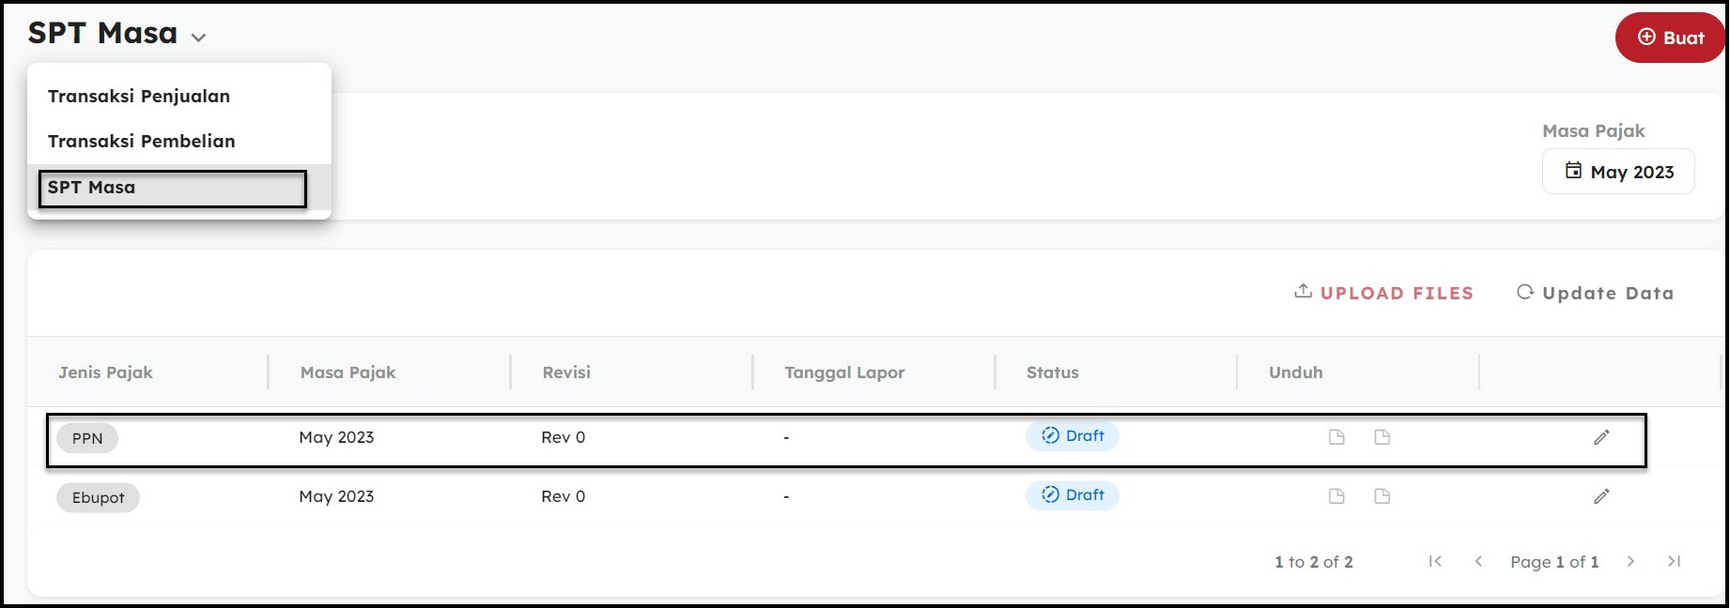Download the first file icon in Ebupot row
1730x608 pixels.
(1336, 496)
